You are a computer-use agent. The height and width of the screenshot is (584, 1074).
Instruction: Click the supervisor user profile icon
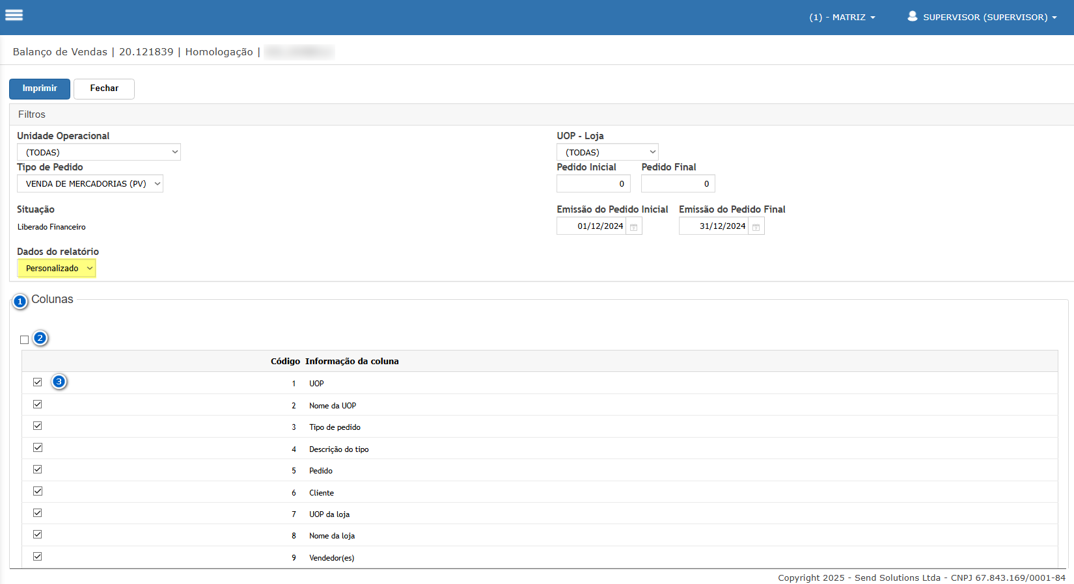pyautogui.click(x=913, y=16)
